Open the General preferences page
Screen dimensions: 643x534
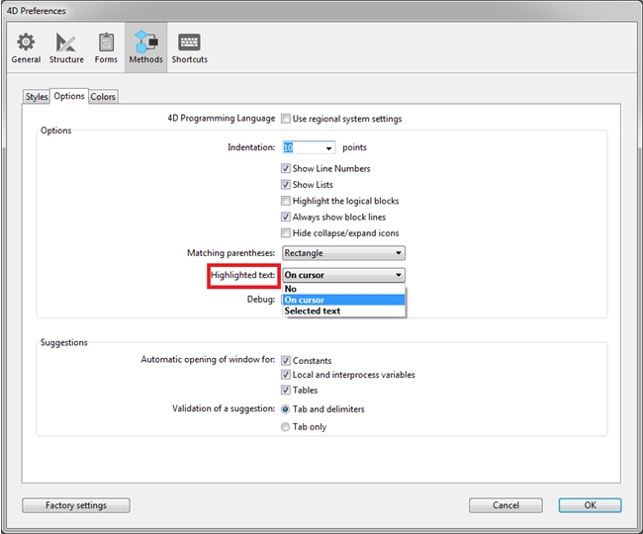click(x=26, y=47)
